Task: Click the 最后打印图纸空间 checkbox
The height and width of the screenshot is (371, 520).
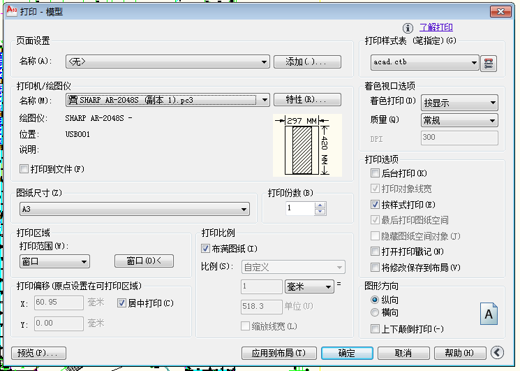Action: pos(375,219)
